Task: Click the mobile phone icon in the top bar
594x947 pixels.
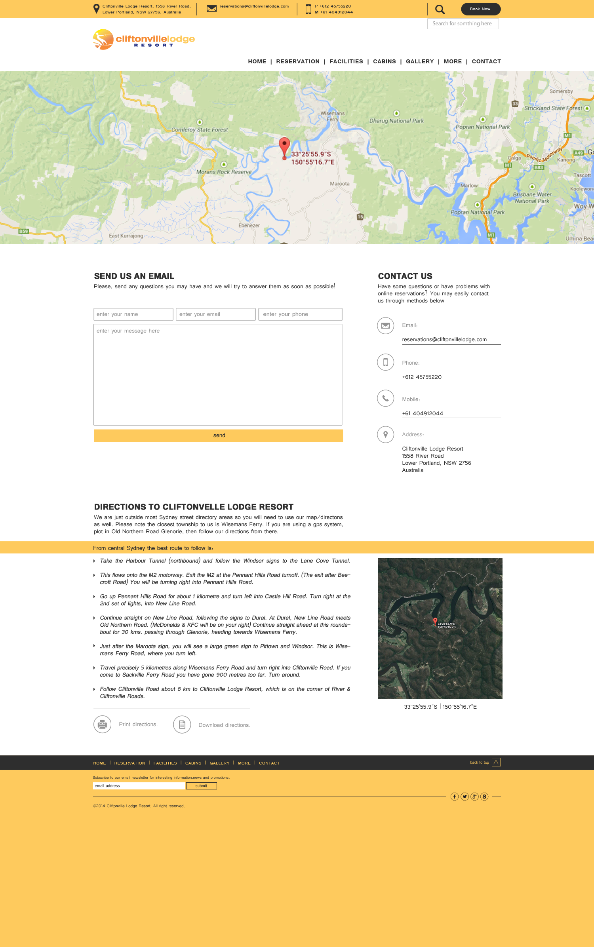Action: click(308, 9)
